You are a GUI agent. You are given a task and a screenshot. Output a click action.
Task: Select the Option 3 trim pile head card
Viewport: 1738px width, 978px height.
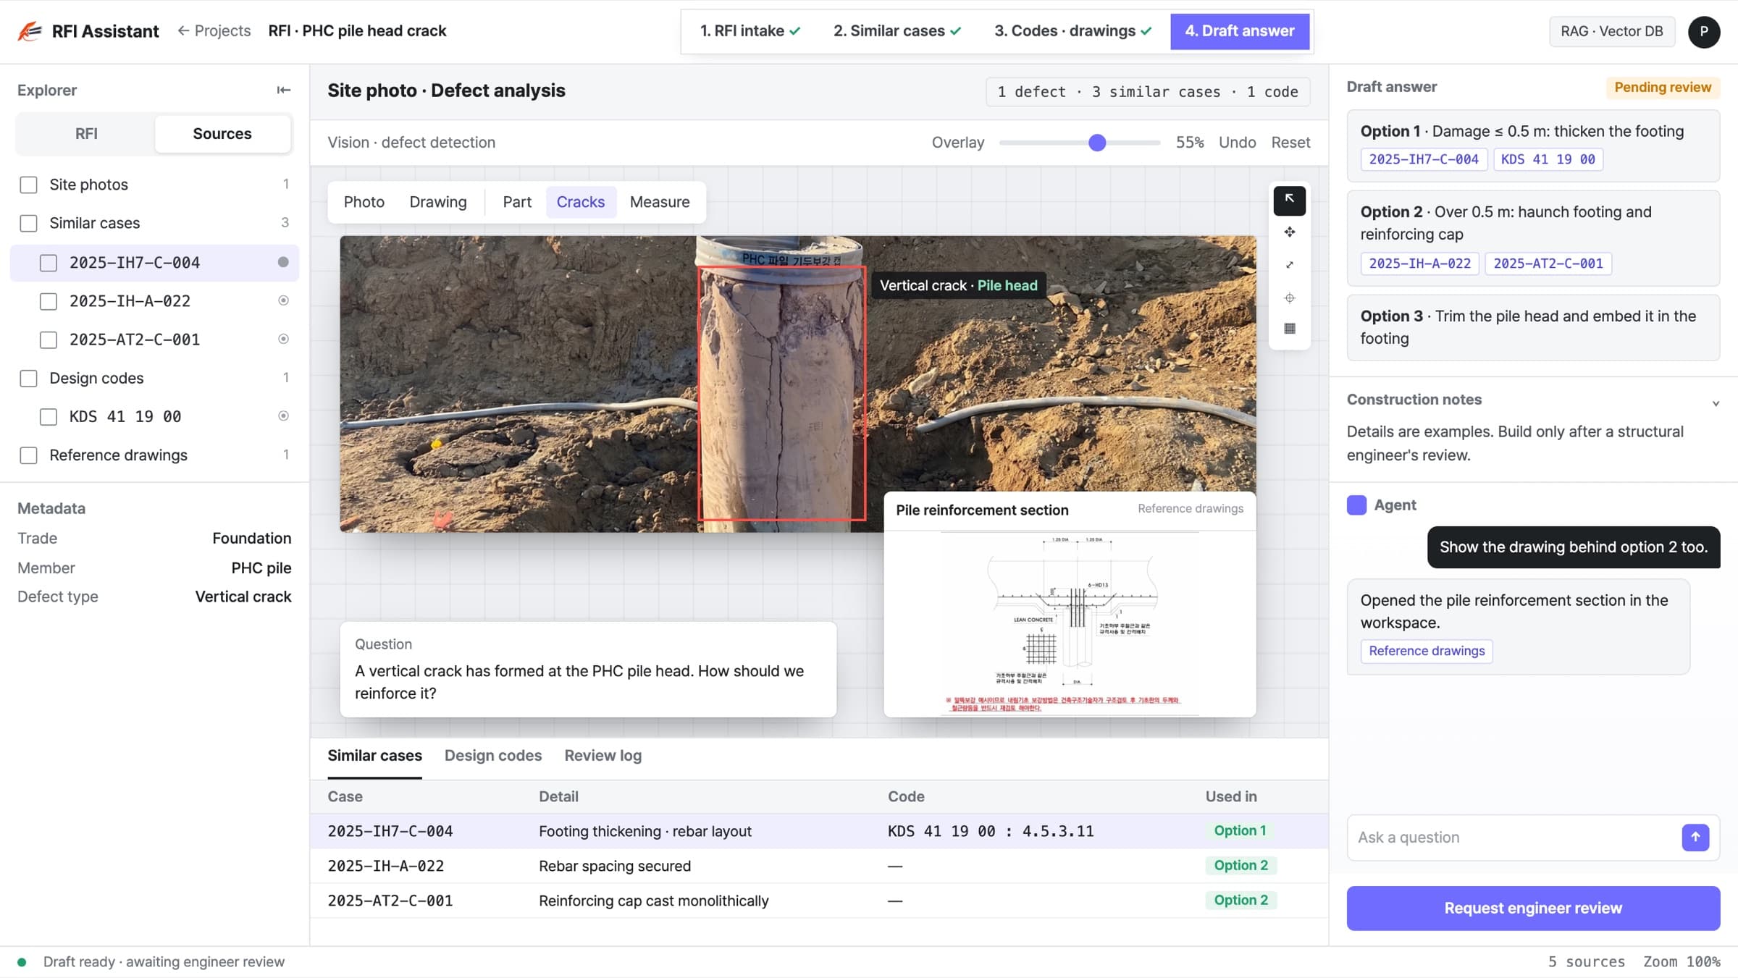1533,327
